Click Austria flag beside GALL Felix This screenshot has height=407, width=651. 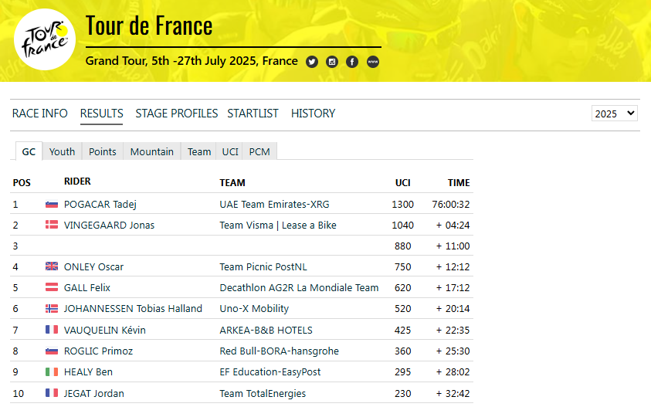(52, 287)
